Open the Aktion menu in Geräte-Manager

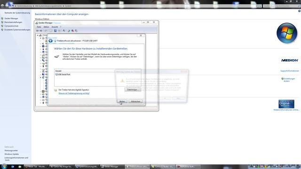point(46,27)
